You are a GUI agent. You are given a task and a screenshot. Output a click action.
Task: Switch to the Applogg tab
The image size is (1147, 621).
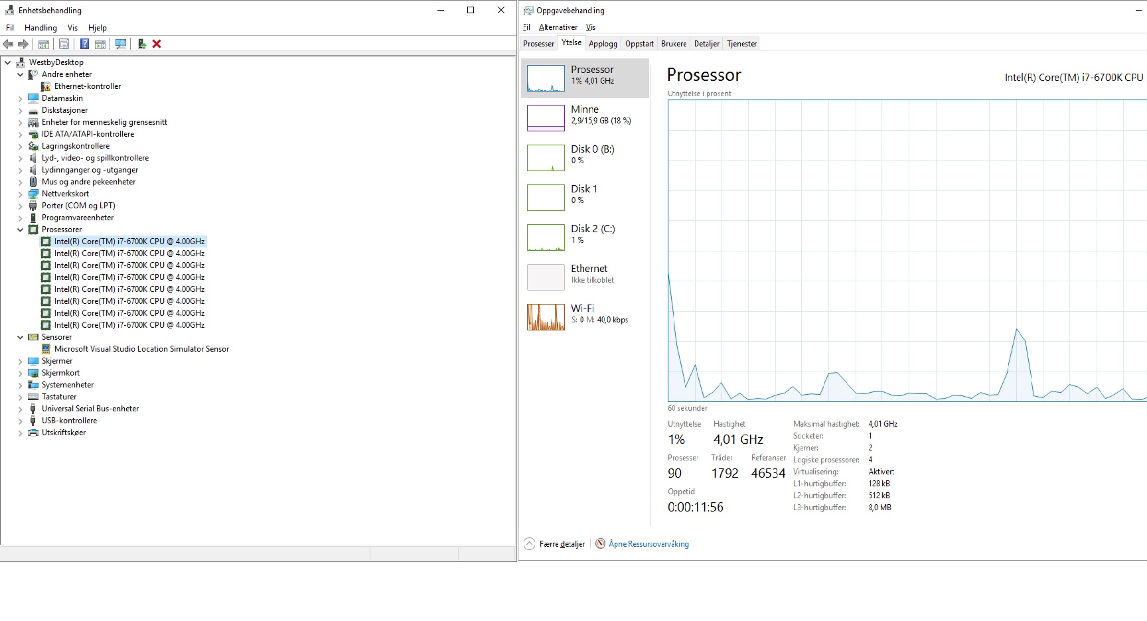tap(603, 44)
